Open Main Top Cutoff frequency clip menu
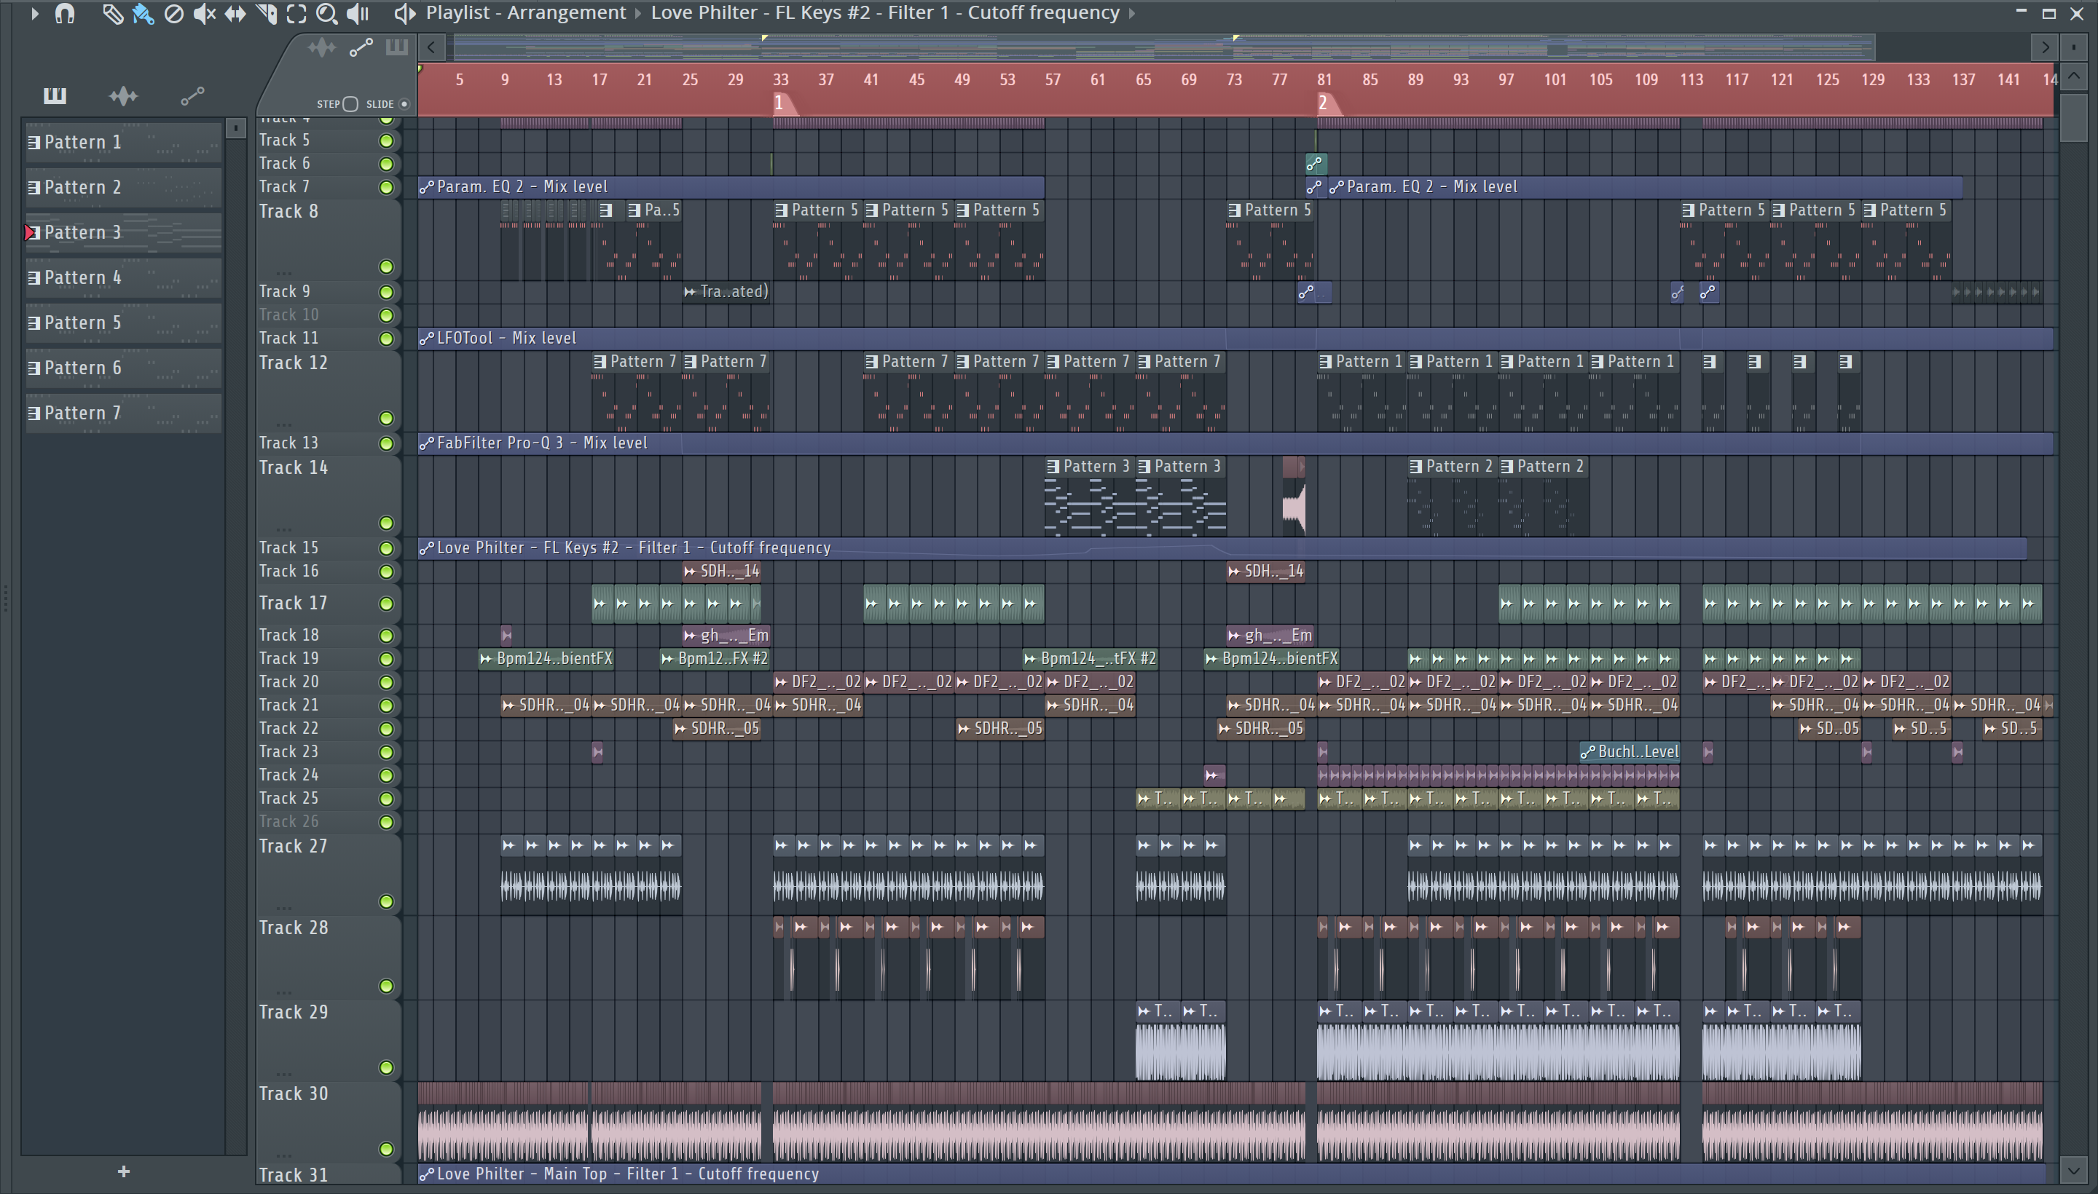 [427, 1174]
